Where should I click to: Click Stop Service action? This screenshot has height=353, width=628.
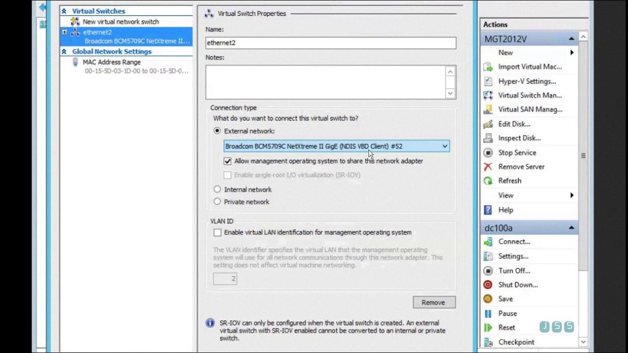[517, 152]
